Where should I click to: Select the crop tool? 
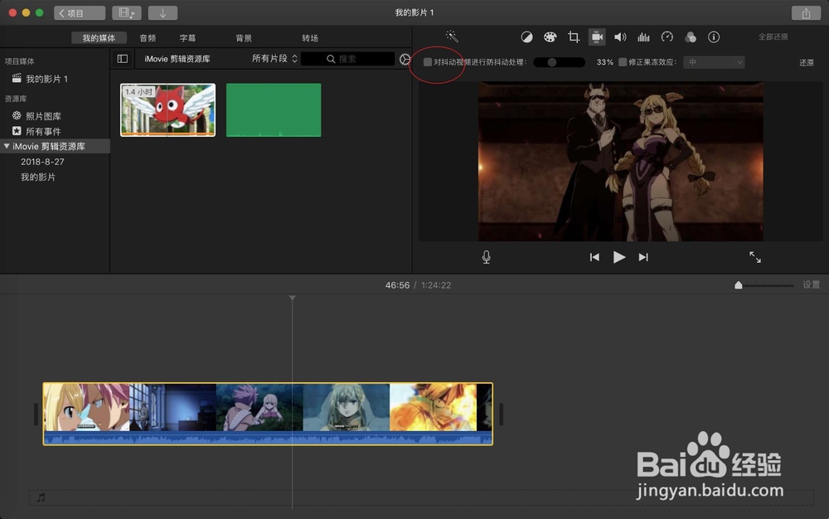573,37
